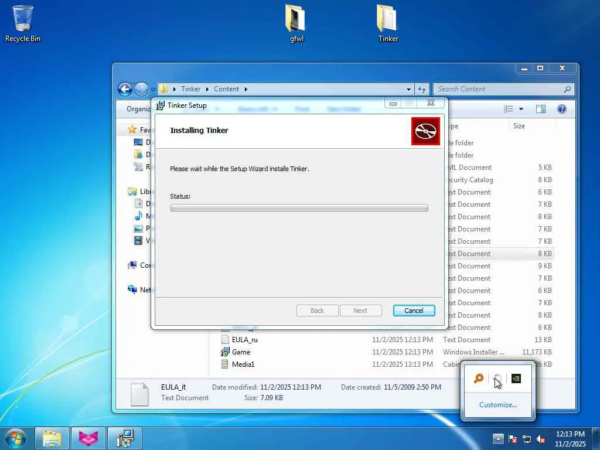Viewport: 600px width, 450px height.
Task: Toggle the Show hidden icons tray arrow
Action: [498, 438]
